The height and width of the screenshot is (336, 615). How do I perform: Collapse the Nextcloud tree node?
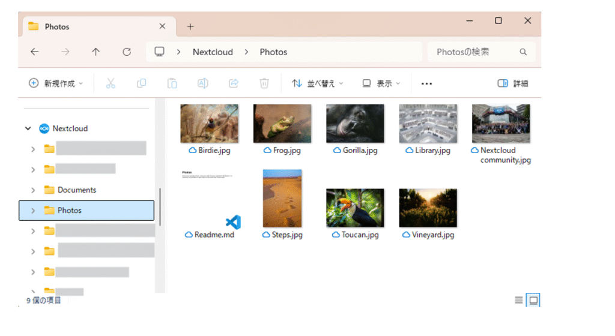[28, 128]
